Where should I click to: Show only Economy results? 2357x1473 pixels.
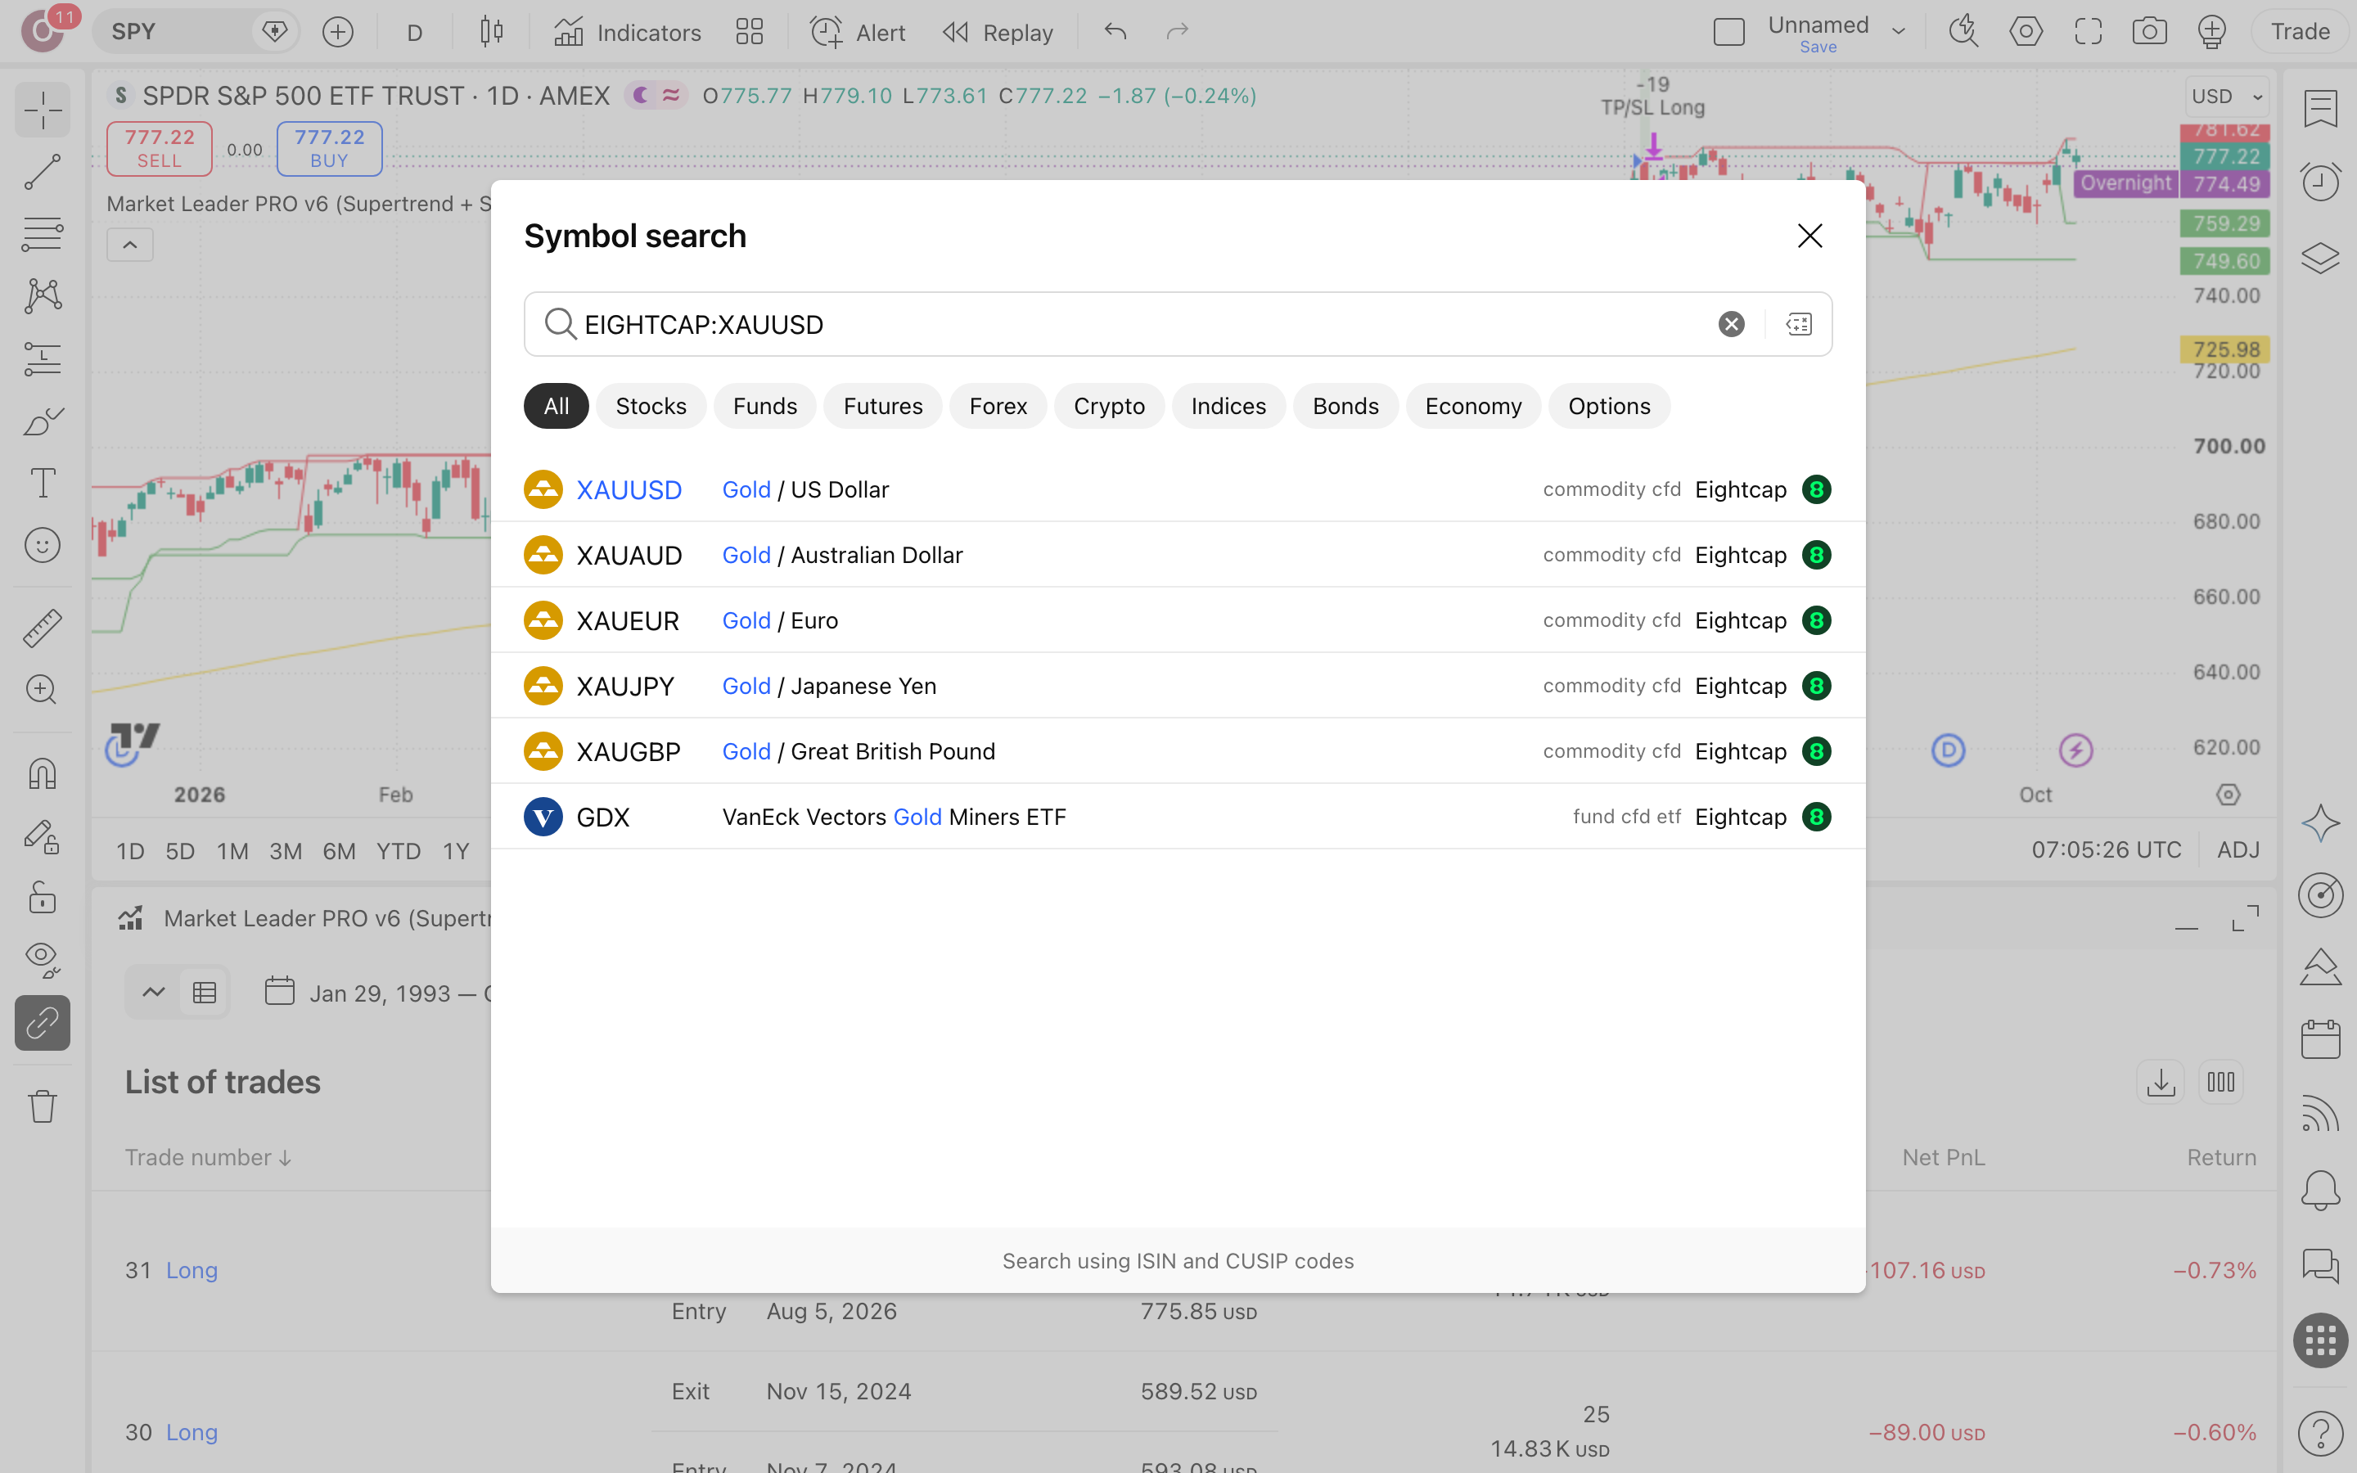point(1472,406)
